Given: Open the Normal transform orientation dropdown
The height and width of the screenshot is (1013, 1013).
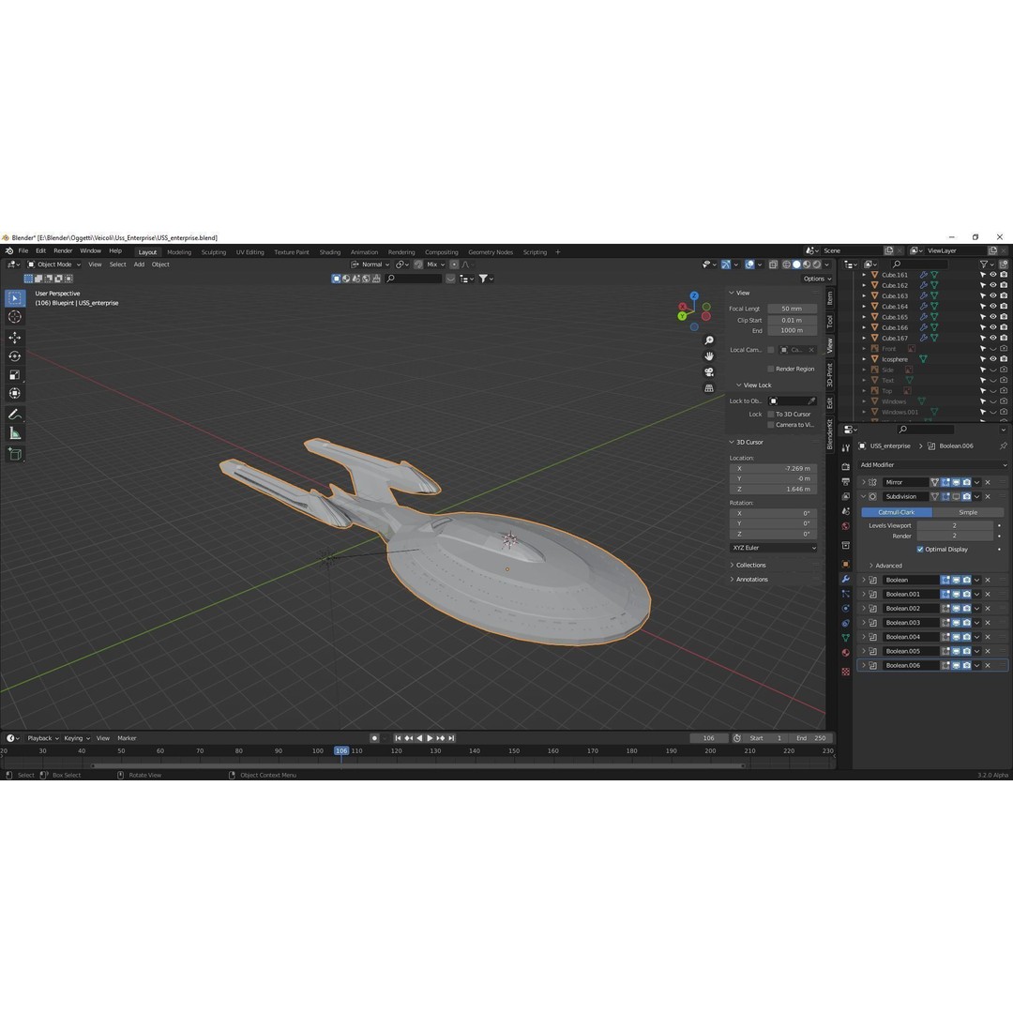Looking at the screenshot, I should point(370,265).
